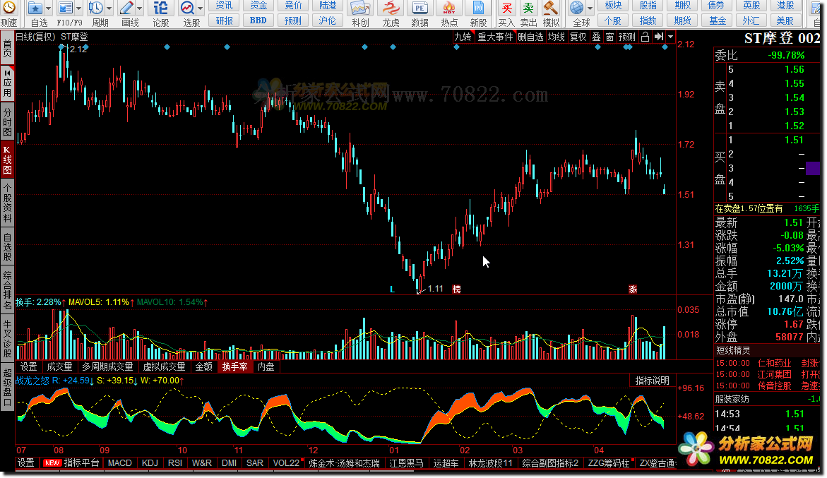Open the 指标平台 indicator platform
827x478 pixels.
click(x=81, y=462)
